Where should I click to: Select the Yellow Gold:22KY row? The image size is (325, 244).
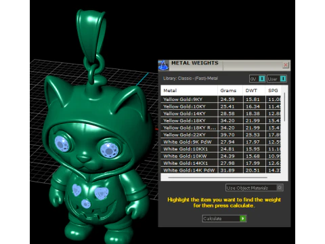[221, 135]
